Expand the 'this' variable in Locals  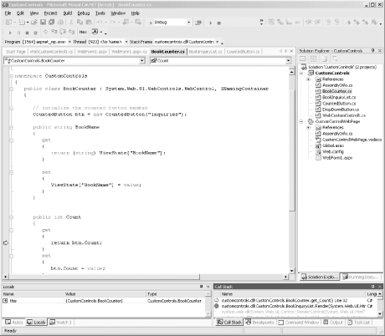click(x=5, y=301)
